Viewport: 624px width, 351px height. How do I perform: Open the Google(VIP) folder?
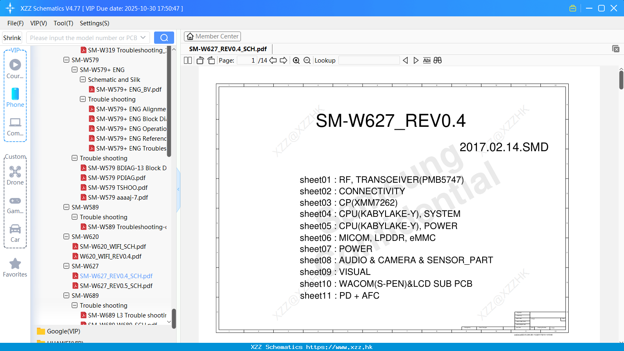pyautogui.click(x=64, y=331)
